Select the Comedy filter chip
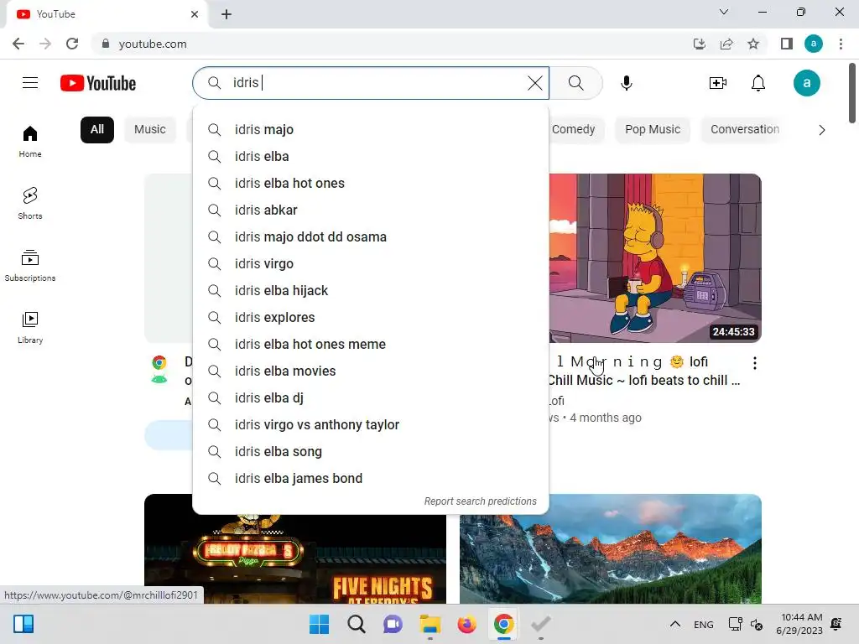The height and width of the screenshot is (644, 859). [x=573, y=130]
